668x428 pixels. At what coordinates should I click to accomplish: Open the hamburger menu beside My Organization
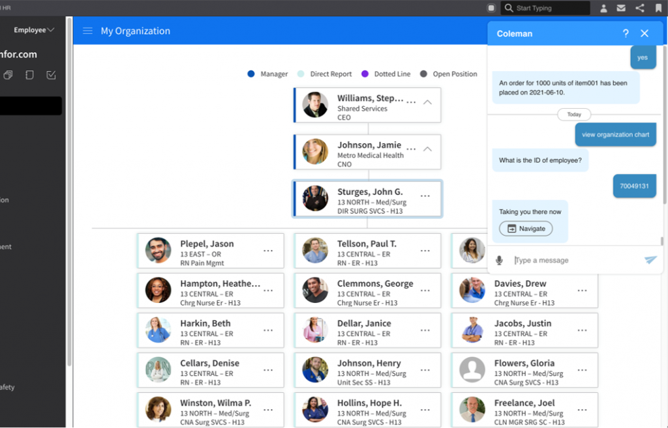(88, 31)
